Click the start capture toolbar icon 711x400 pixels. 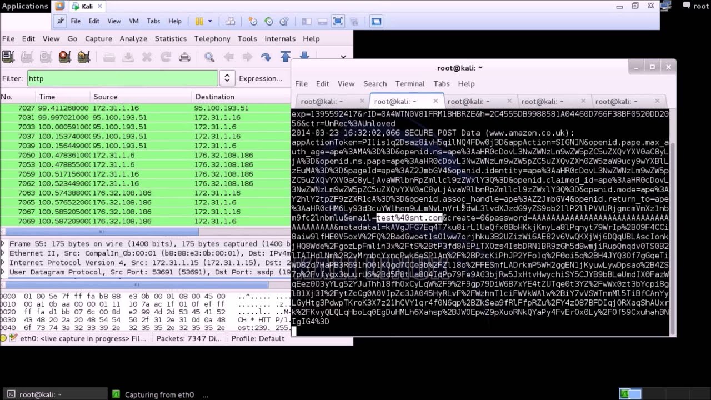tap(46, 57)
